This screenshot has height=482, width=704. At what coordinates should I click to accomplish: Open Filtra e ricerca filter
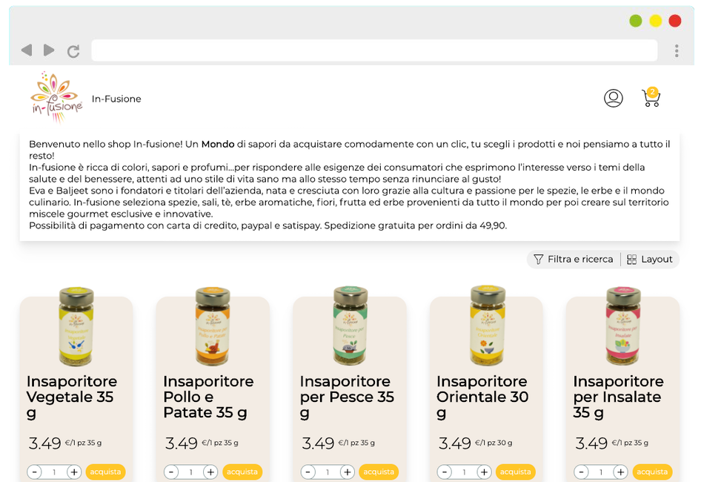[x=574, y=260]
